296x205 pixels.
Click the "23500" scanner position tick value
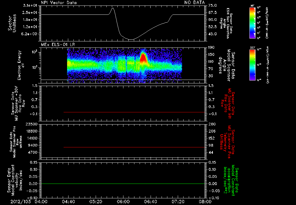point(31,124)
